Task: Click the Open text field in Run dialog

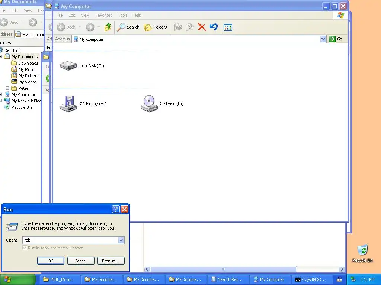Action: point(70,240)
